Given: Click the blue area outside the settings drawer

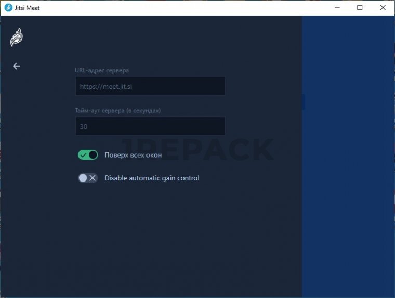Looking at the screenshot, I should coord(348,182).
